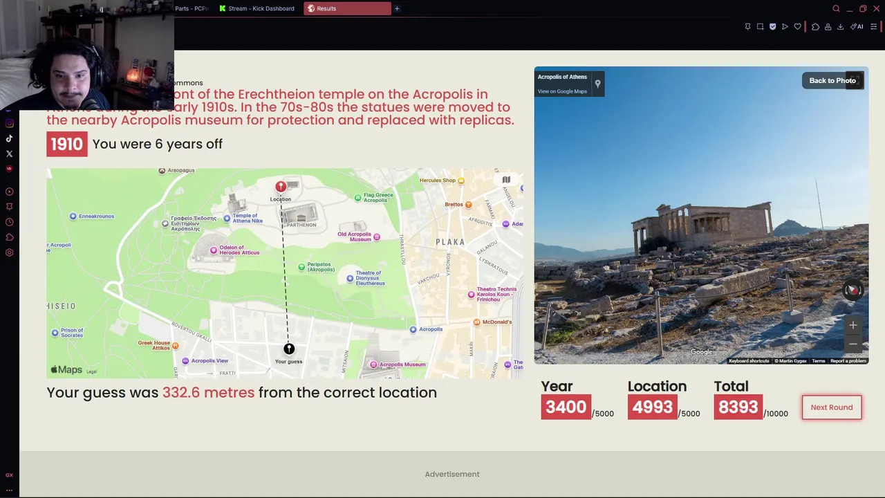
Task: Click the browser search magnifier icon
Action: coord(836,8)
